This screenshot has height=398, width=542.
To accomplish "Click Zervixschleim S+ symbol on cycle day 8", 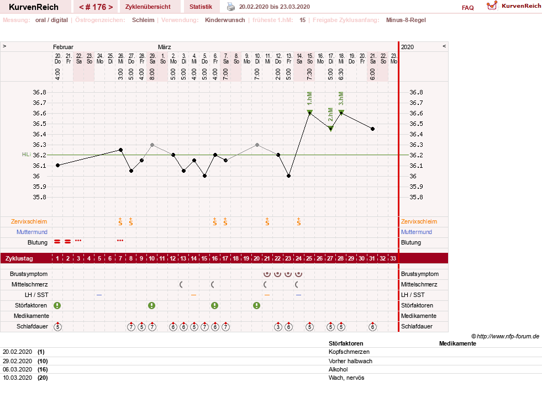I will pos(130,221).
